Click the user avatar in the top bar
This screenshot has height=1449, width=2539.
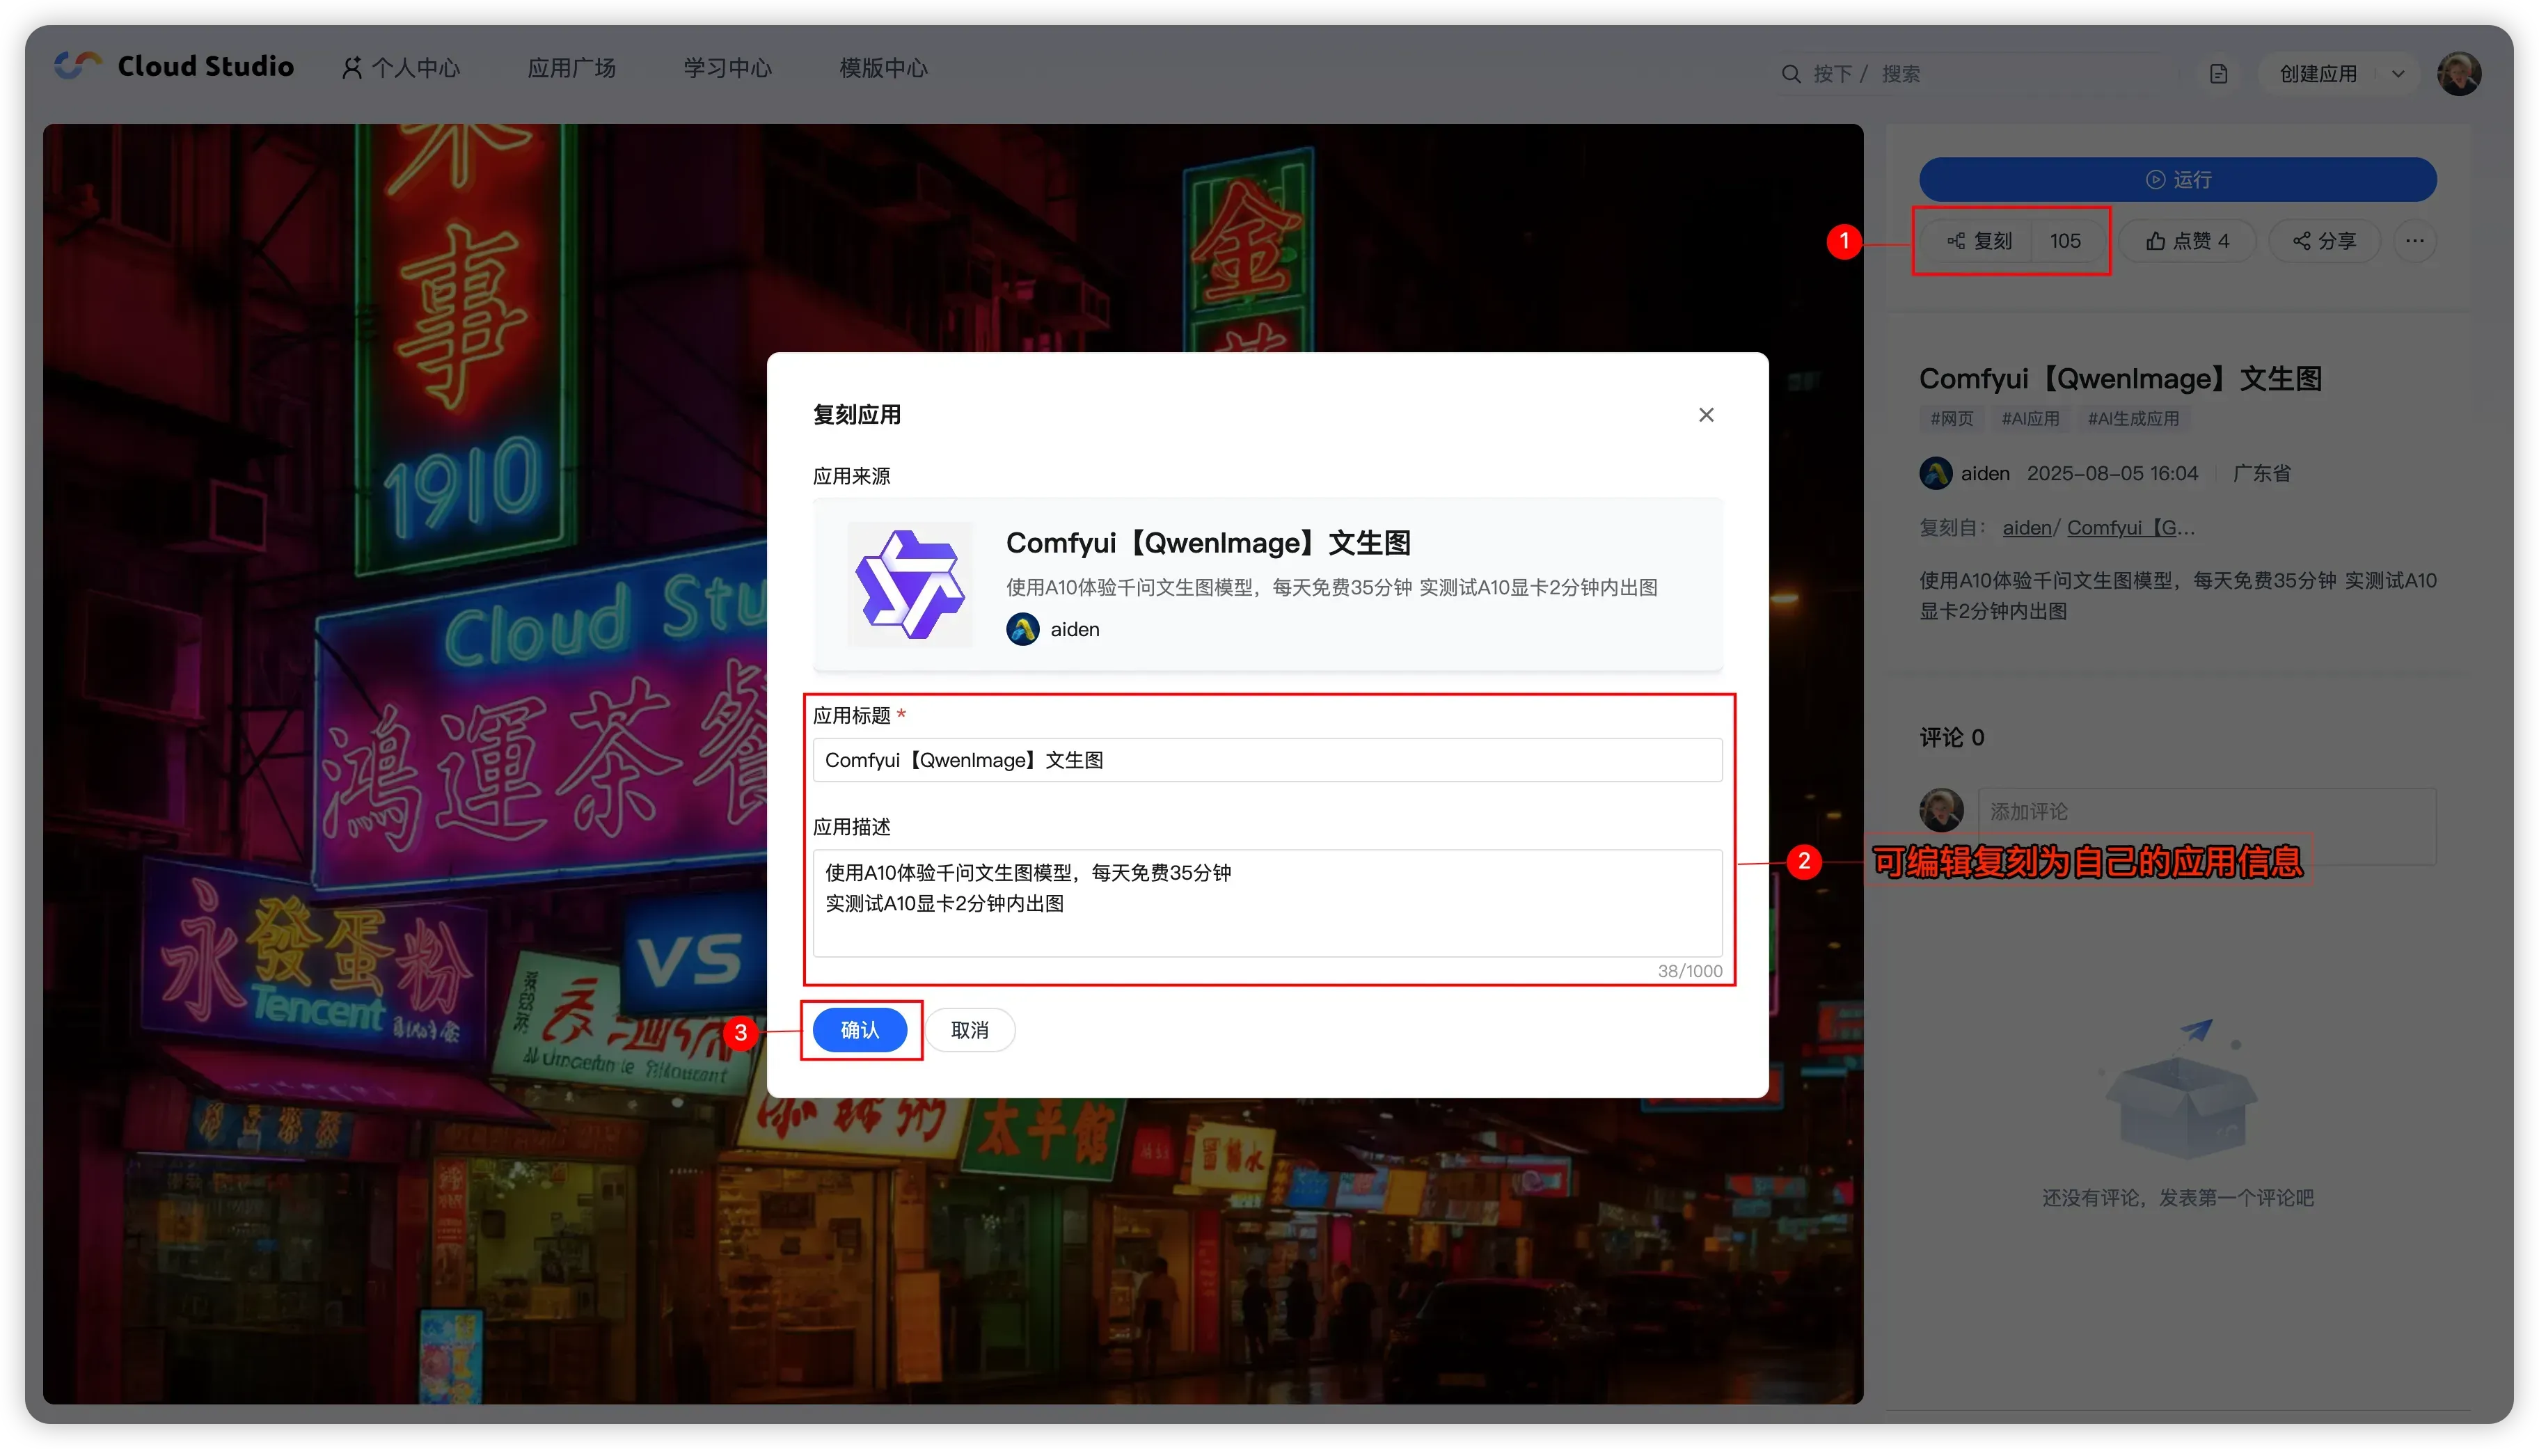tap(2458, 74)
